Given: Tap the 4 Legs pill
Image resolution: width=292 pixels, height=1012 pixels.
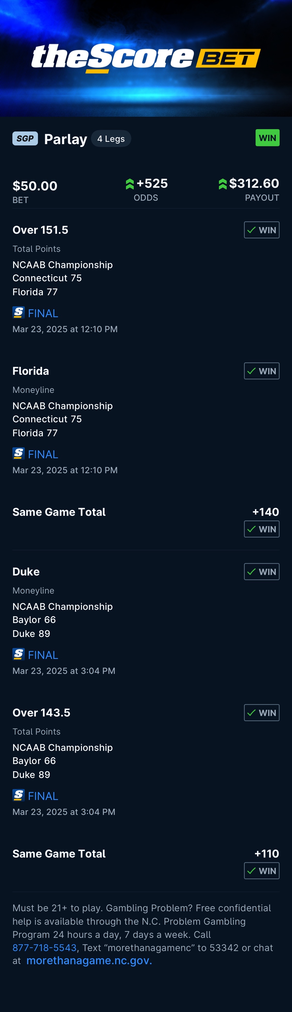Looking at the screenshot, I should (x=111, y=139).
